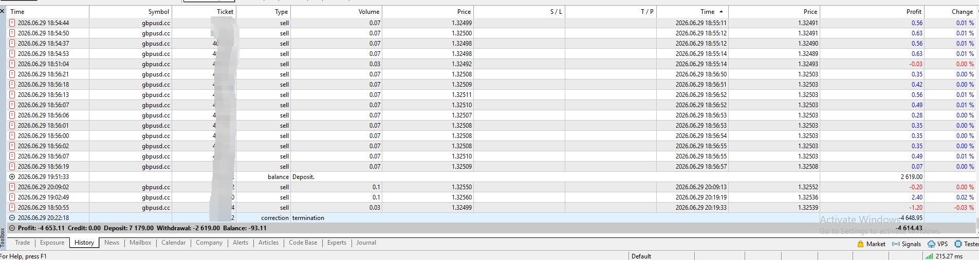Open Market from the status bar
Screen dimensions: 979x260
click(871, 244)
